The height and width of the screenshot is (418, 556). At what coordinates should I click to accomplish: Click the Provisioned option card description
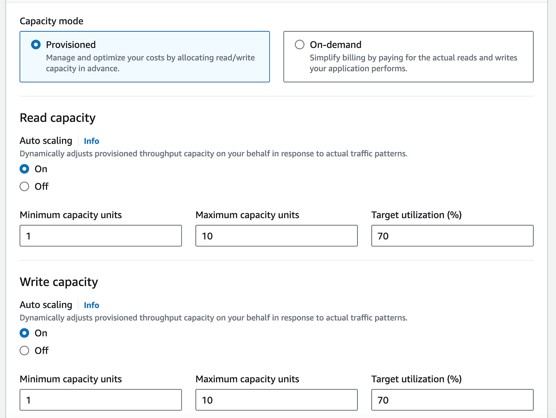150,63
